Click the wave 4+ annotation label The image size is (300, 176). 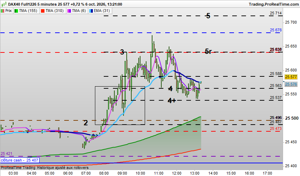[172, 100]
